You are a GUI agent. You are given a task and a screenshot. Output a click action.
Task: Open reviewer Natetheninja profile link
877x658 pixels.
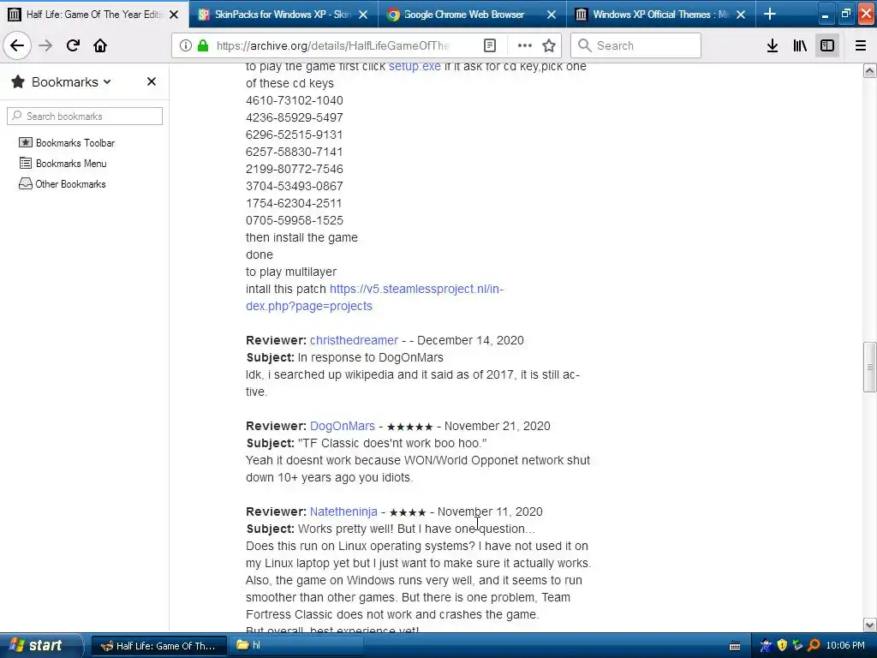point(343,511)
